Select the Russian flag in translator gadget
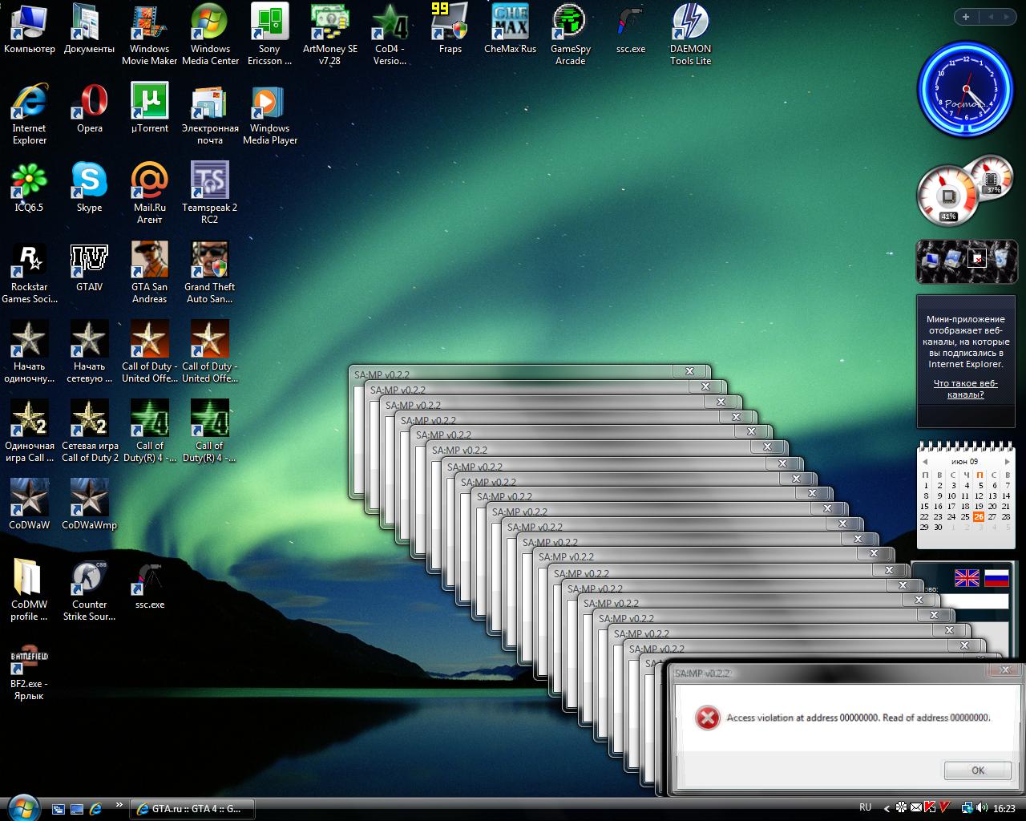 (996, 578)
